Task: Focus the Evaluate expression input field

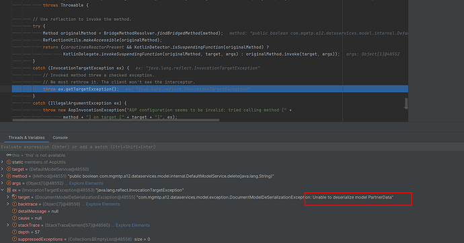Action: [x=232, y=147]
